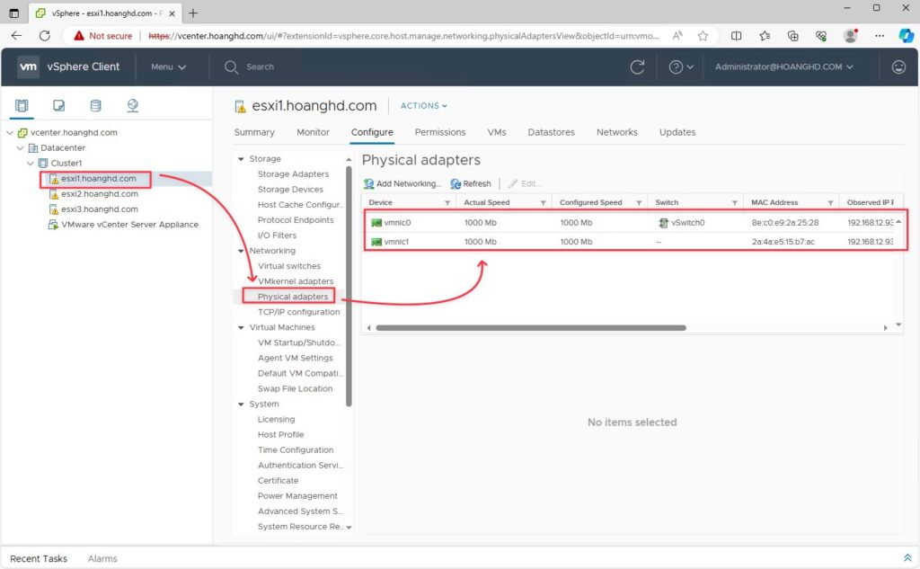Collapse the Storage configure section
920x569 pixels.
click(x=241, y=159)
